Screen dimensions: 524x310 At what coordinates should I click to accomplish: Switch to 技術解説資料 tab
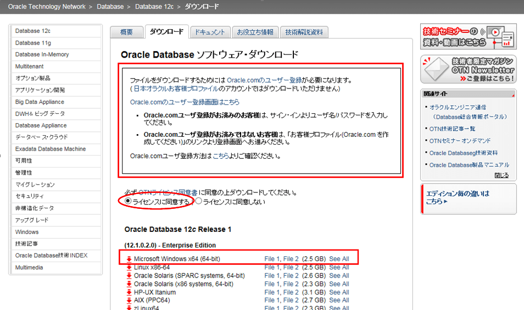coord(304,32)
